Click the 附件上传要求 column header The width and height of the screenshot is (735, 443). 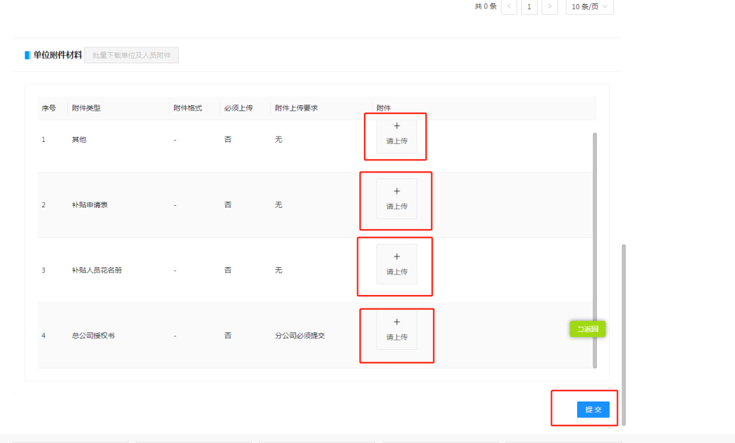tap(297, 108)
